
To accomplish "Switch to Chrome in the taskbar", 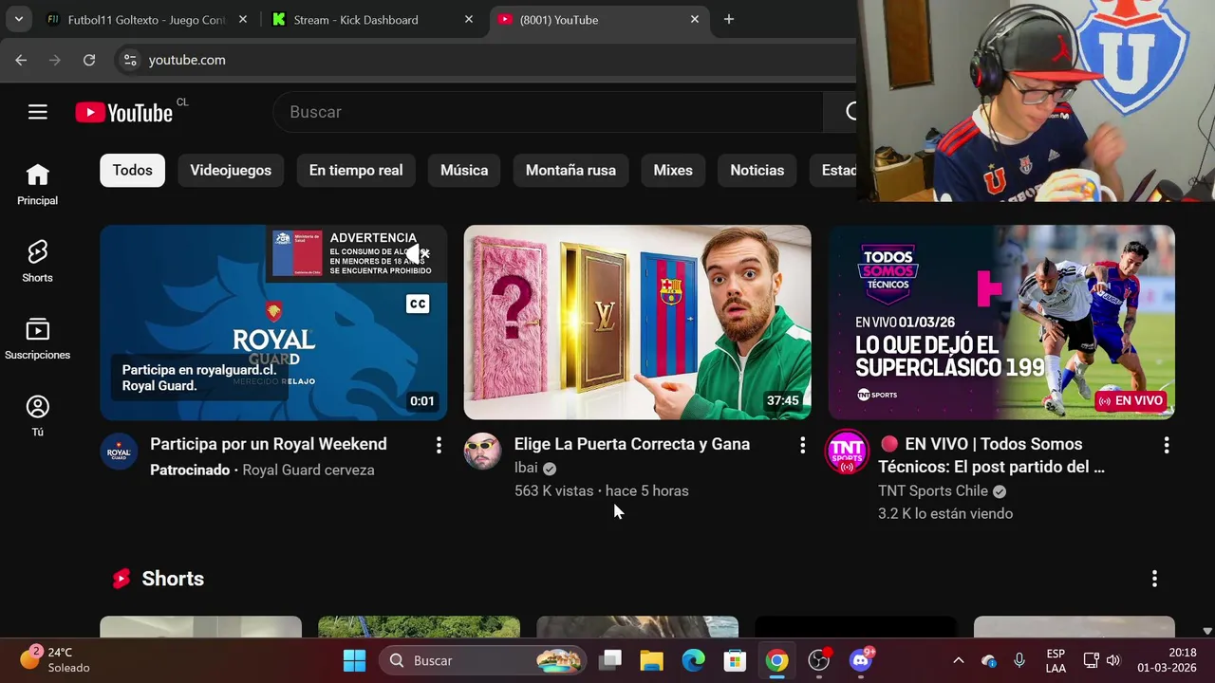I will [776, 660].
